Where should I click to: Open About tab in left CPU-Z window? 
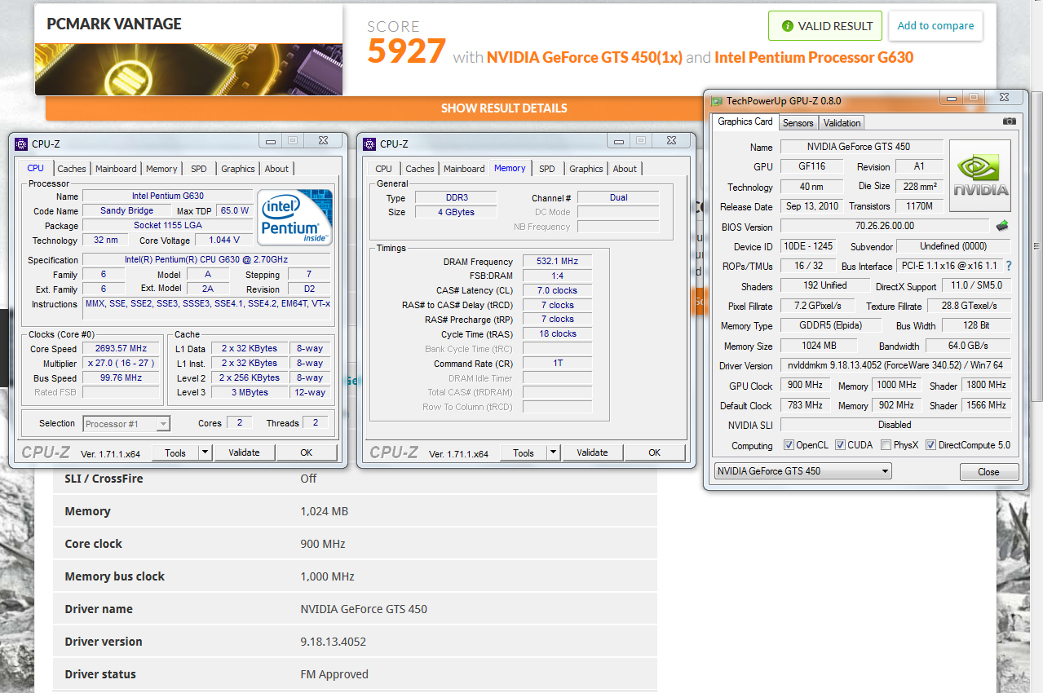click(x=276, y=169)
